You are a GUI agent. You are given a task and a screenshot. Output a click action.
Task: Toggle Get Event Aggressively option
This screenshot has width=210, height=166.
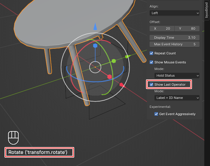pyautogui.click(x=156, y=114)
